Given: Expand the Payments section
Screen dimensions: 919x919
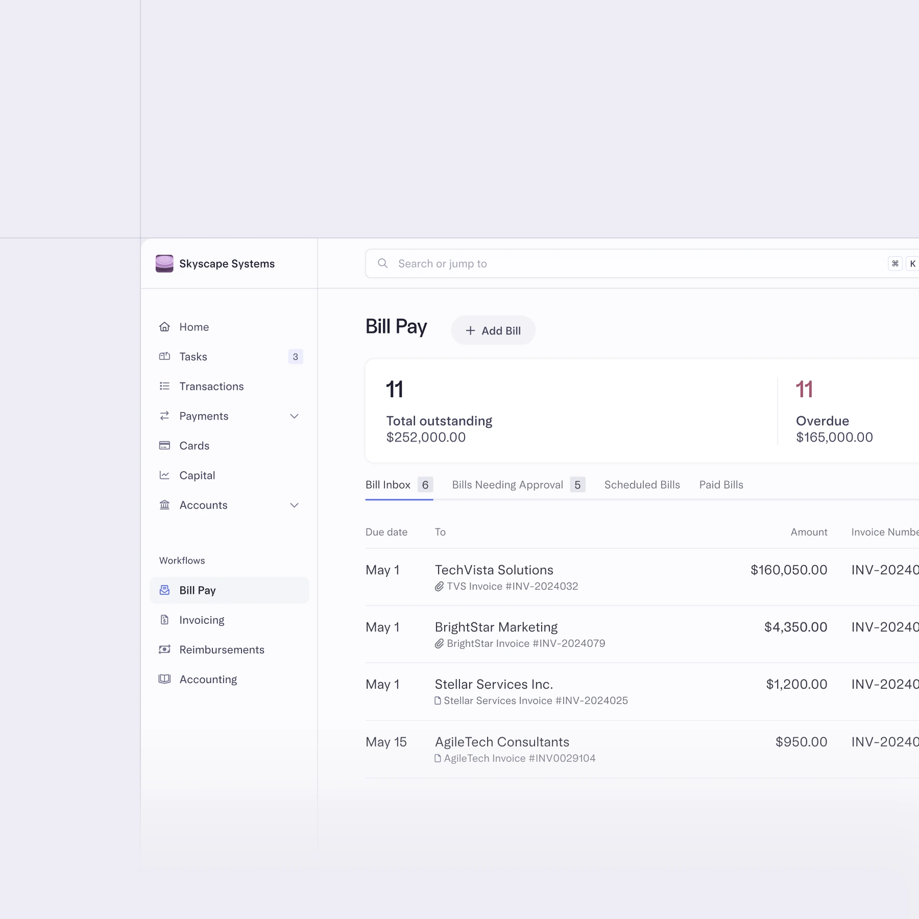Looking at the screenshot, I should click(294, 416).
